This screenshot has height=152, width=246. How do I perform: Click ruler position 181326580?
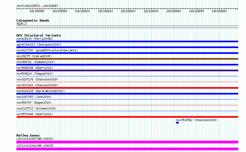coord(37,11)
